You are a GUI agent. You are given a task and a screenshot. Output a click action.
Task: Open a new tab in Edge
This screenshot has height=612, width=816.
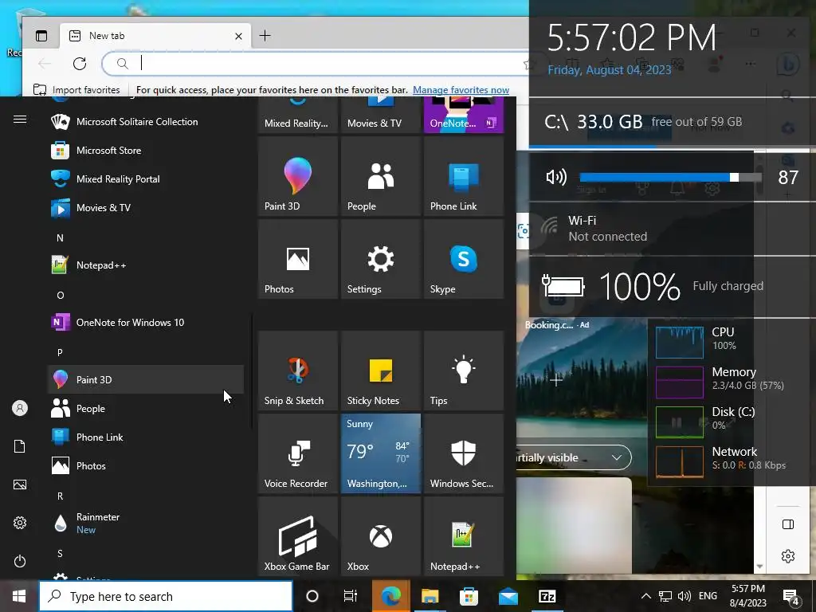(265, 35)
